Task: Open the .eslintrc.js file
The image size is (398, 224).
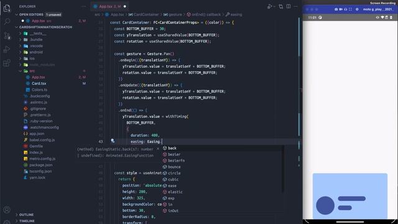Action: coord(39,102)
